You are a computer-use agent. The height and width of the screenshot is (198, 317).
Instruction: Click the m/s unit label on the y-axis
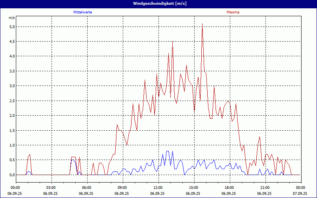(x=11, y=18)
